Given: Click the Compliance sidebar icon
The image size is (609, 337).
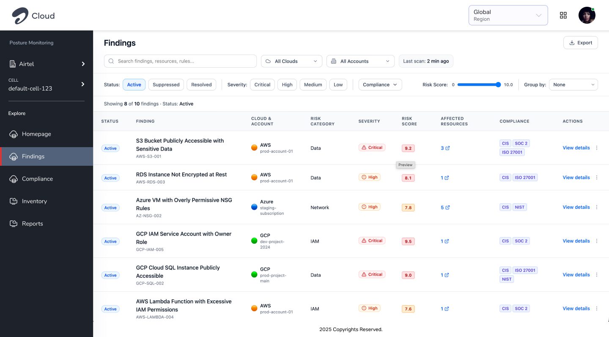Looking at the screenshot, I should coord(14,179).
